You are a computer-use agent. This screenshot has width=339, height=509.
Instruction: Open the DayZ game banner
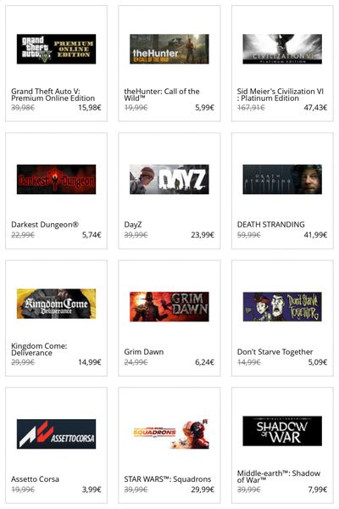coord(169,179)
